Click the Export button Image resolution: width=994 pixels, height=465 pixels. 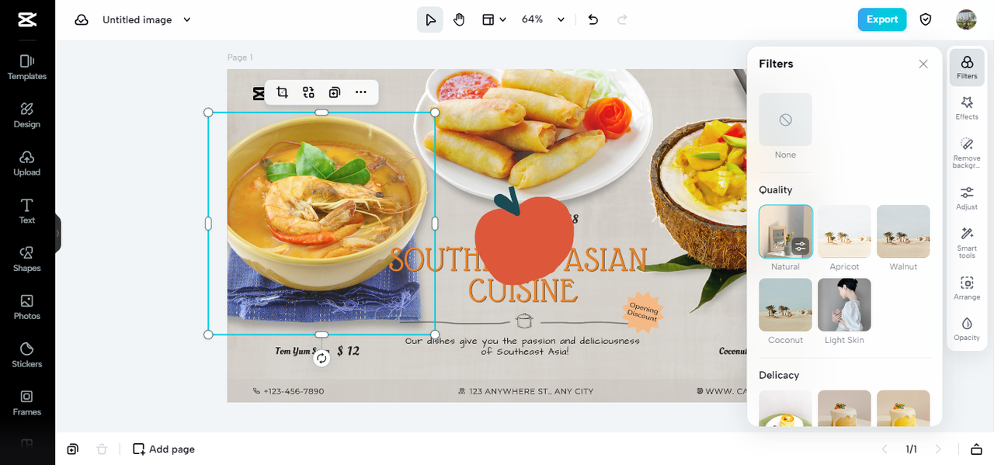click(882, 19)
